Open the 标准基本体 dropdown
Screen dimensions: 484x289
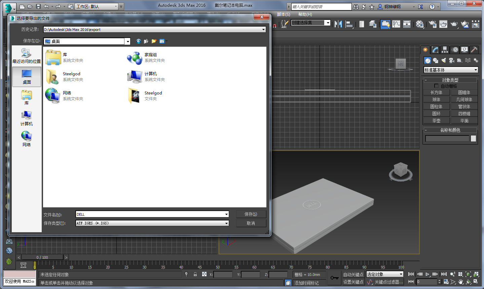pos(451,70)
